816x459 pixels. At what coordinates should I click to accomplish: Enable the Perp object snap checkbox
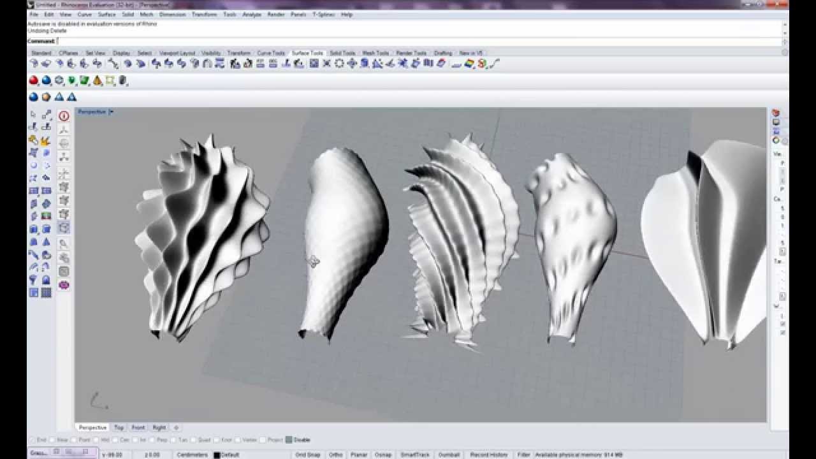[153, 440]
